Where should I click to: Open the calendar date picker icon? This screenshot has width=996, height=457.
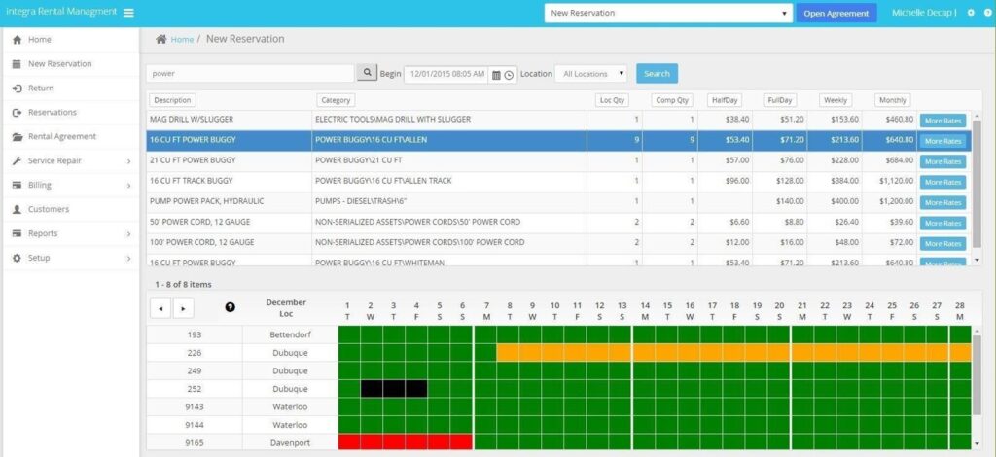[x=497, y=74]
